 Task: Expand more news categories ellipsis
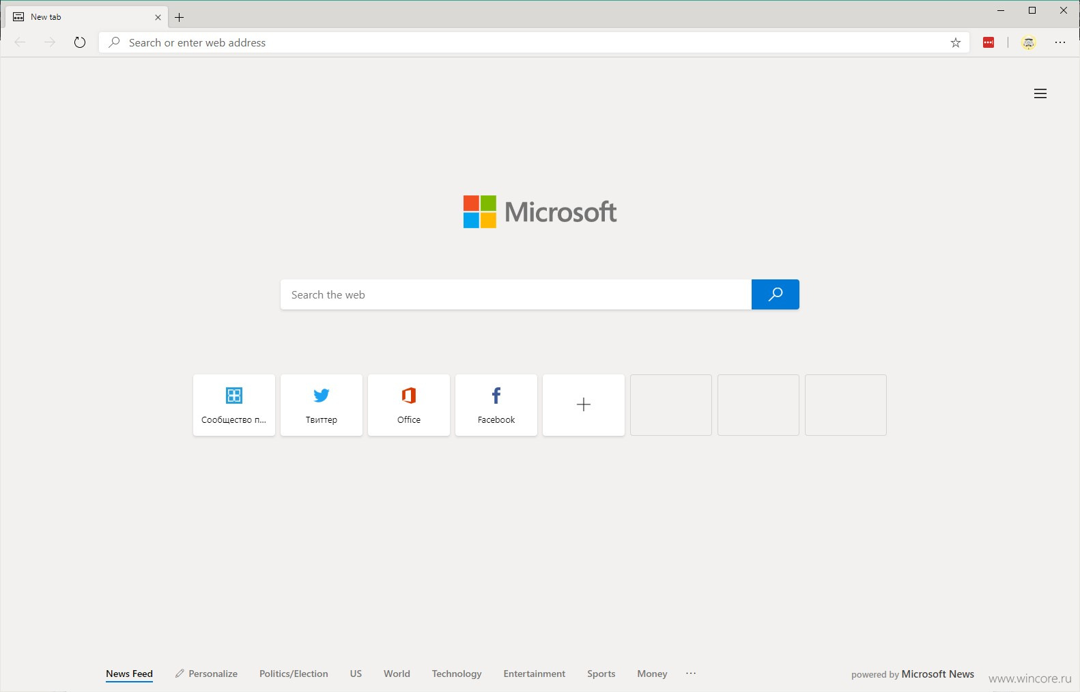coord(691,674)
